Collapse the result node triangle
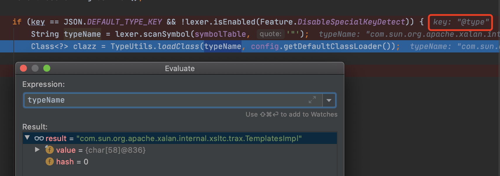 tap(27, 138)
